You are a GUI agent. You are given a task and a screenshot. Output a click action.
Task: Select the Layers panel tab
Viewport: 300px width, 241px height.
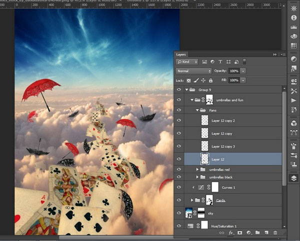tap(181, 54)
